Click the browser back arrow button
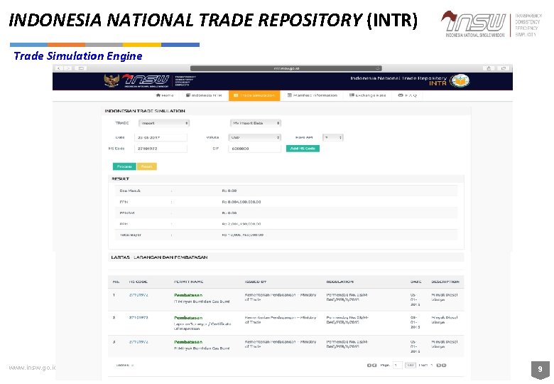This screenshot has width=554, height=384. coord(59,68)
